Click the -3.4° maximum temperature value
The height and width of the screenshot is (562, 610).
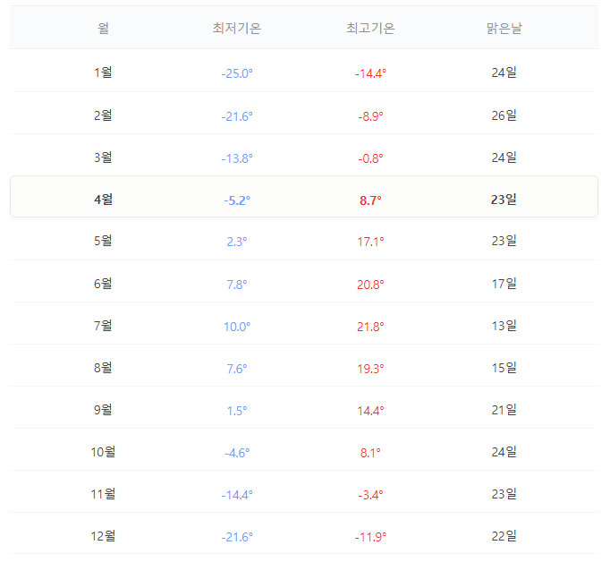370,495
